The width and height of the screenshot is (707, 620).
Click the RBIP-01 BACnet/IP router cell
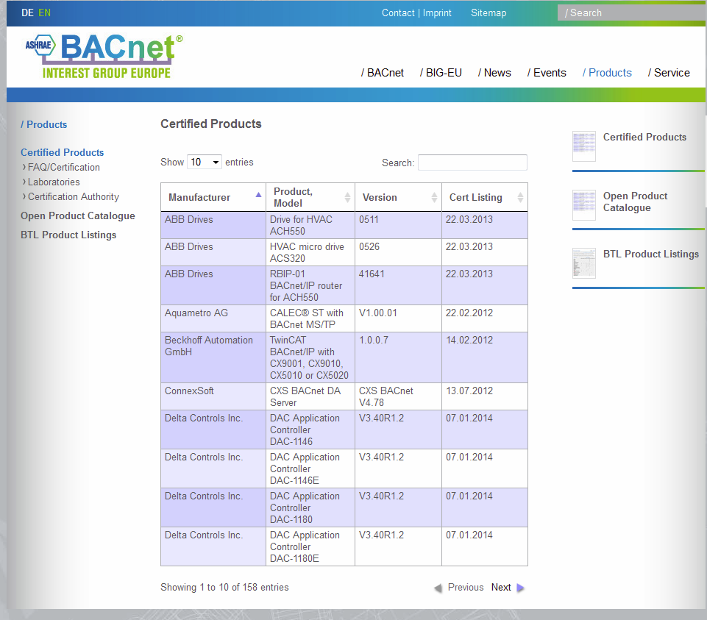310,285
